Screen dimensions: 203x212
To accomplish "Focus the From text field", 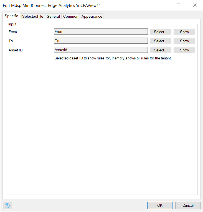I will click(x=101, y=32).
